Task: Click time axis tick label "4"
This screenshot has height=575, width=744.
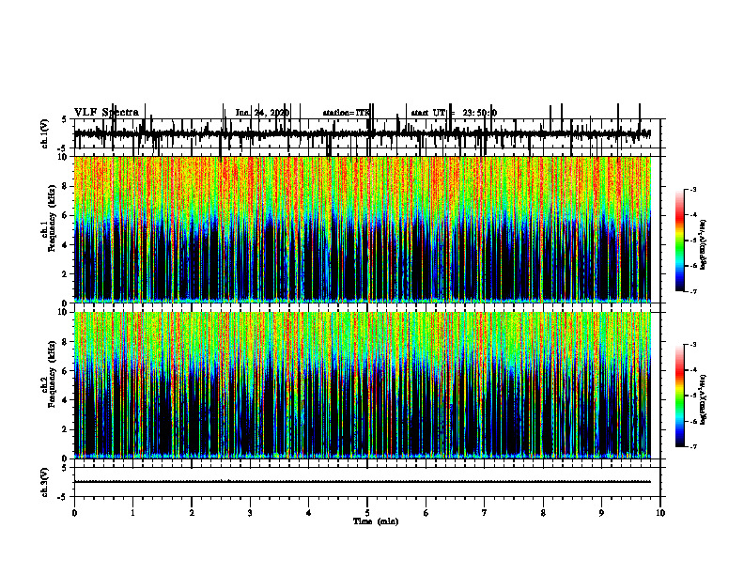Action: click(309, 513)
